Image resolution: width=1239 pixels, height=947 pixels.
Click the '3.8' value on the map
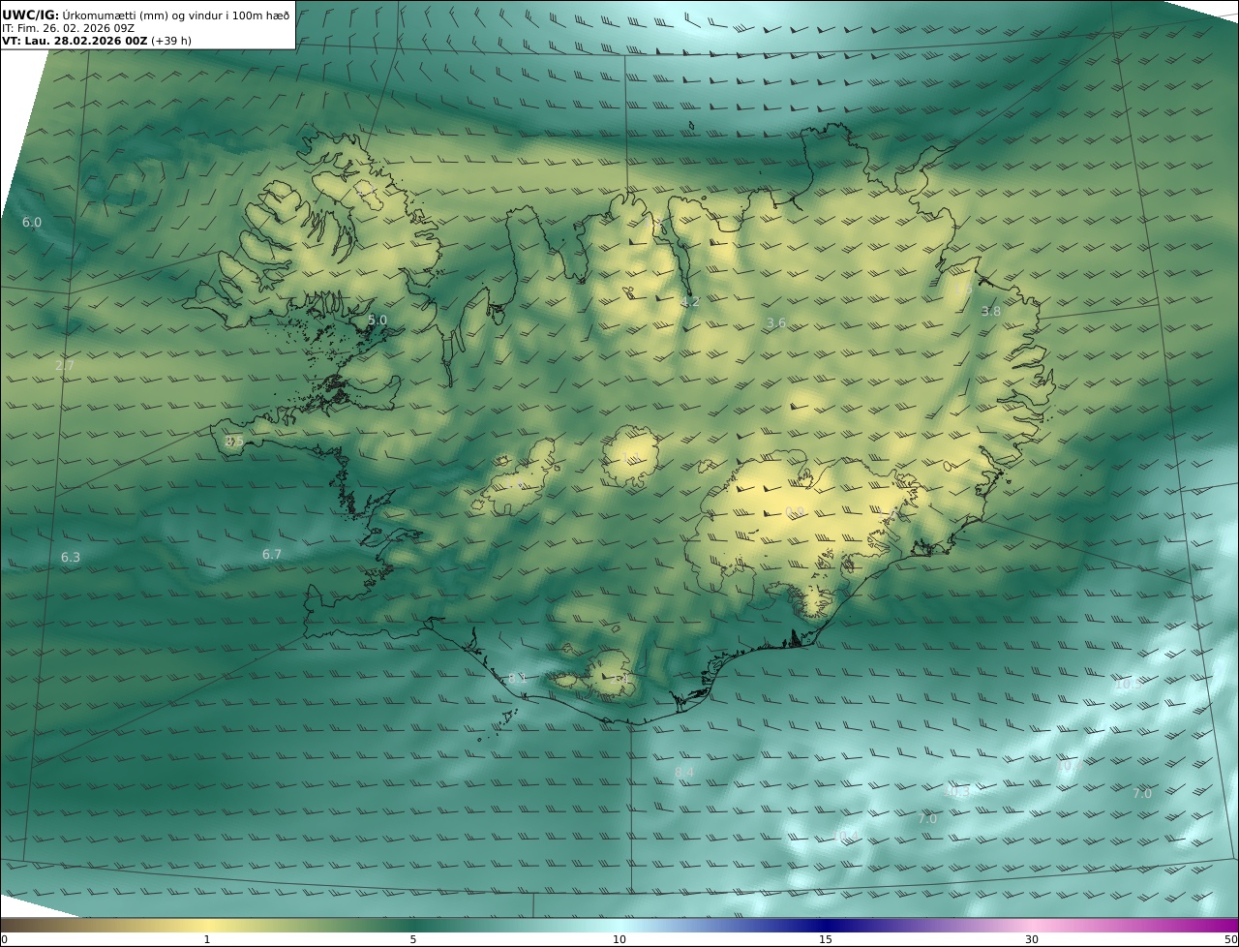pos(991,312)
